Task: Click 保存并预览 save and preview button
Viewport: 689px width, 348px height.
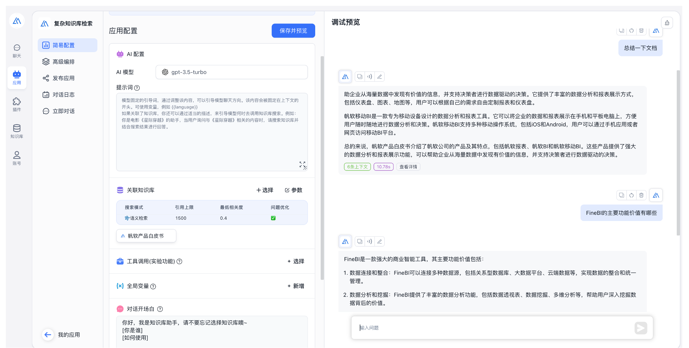Action: coord(293,31)
